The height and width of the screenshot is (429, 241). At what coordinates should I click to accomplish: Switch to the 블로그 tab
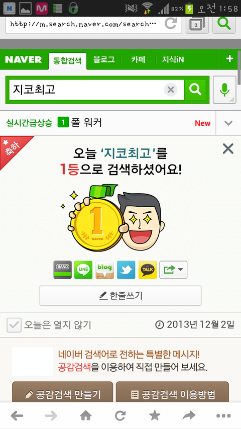pyautogui.click(x=104, y=59)
